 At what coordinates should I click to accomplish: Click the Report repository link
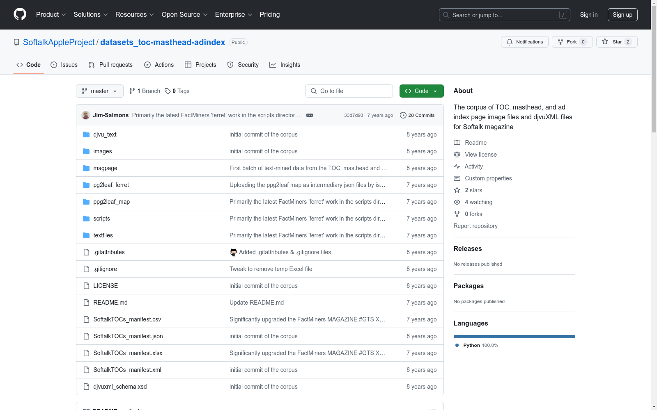click(x=476, y=226)
